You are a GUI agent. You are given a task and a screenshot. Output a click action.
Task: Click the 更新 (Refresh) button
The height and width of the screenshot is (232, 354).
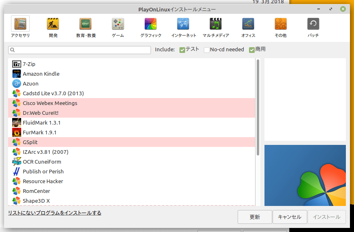[255, 217]
